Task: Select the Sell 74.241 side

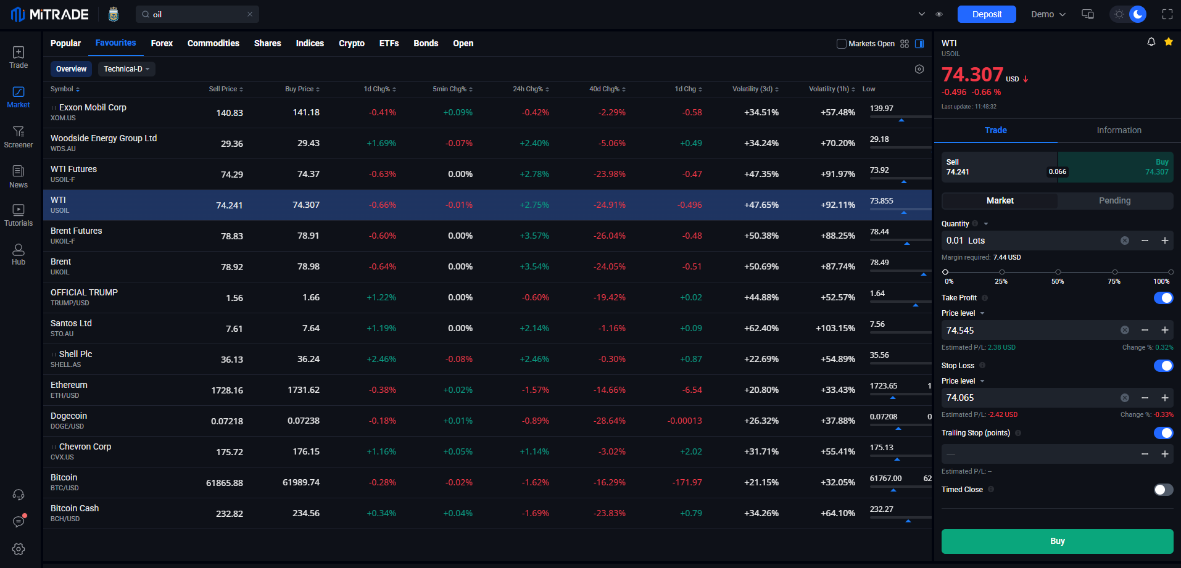Action: pyautogui.click(x=1000, y=167)
